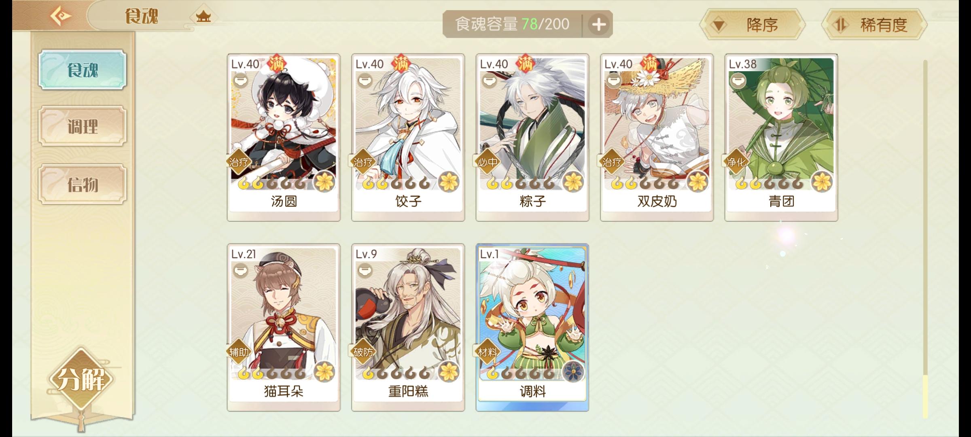Click the star rating on 粽子 card
The height and width of the screenshot is (437, 971).
coord(520,184)
